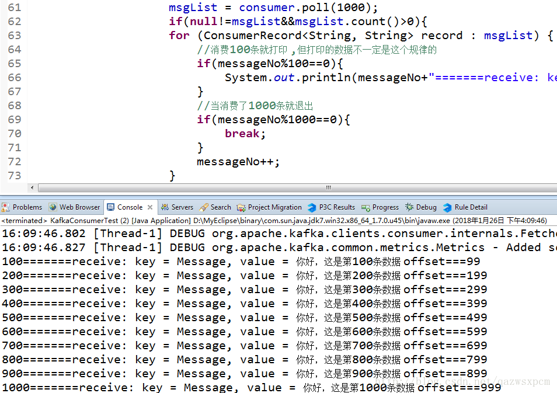This screenshot has width=557, height=393.
Task: Click the Debug bug icon
Action: click(x=409, y=207)
